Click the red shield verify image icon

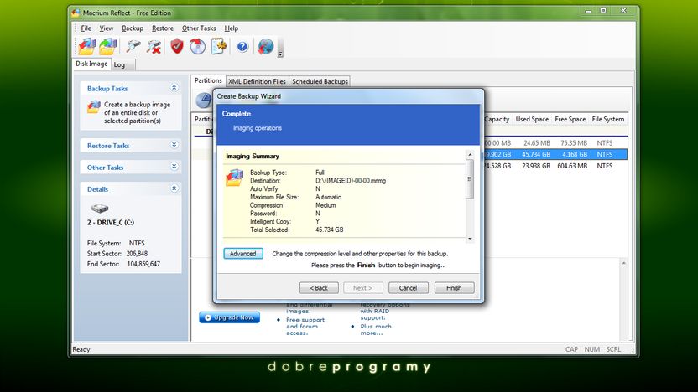(177, 46)
